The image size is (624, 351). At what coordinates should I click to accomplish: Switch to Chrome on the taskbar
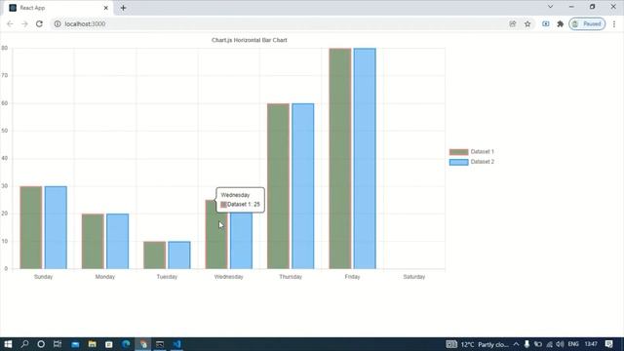point(143,344)
